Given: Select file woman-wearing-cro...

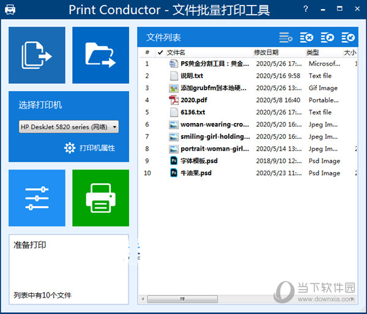Looking at the screenshot, I should click(215, 125).
